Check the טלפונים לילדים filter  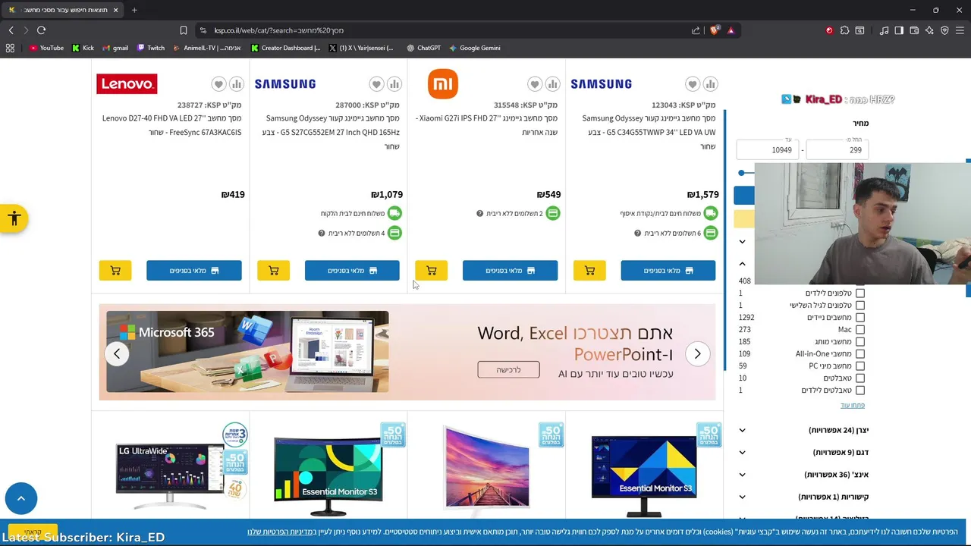tap(860, 293)
